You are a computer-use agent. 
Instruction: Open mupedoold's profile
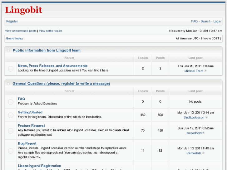[194, 133]
